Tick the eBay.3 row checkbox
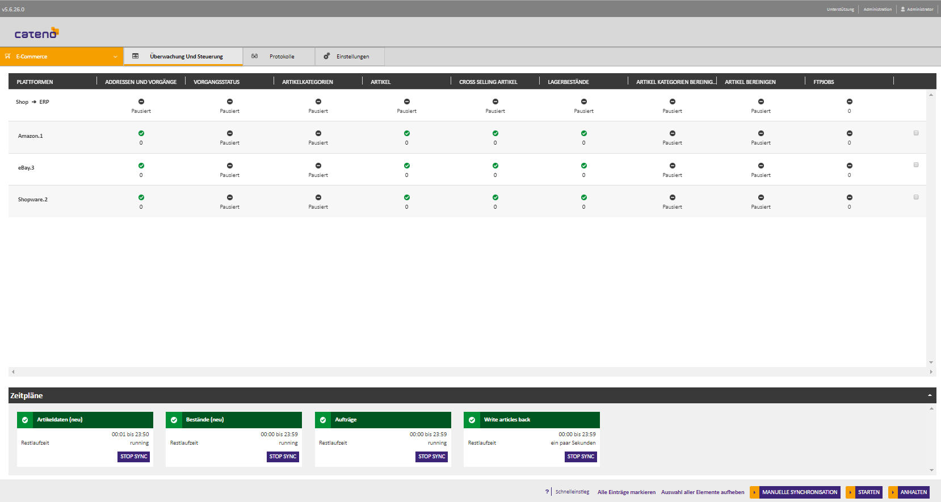Image resolution: width=941 pixels, height=502 pixels. 916,165
